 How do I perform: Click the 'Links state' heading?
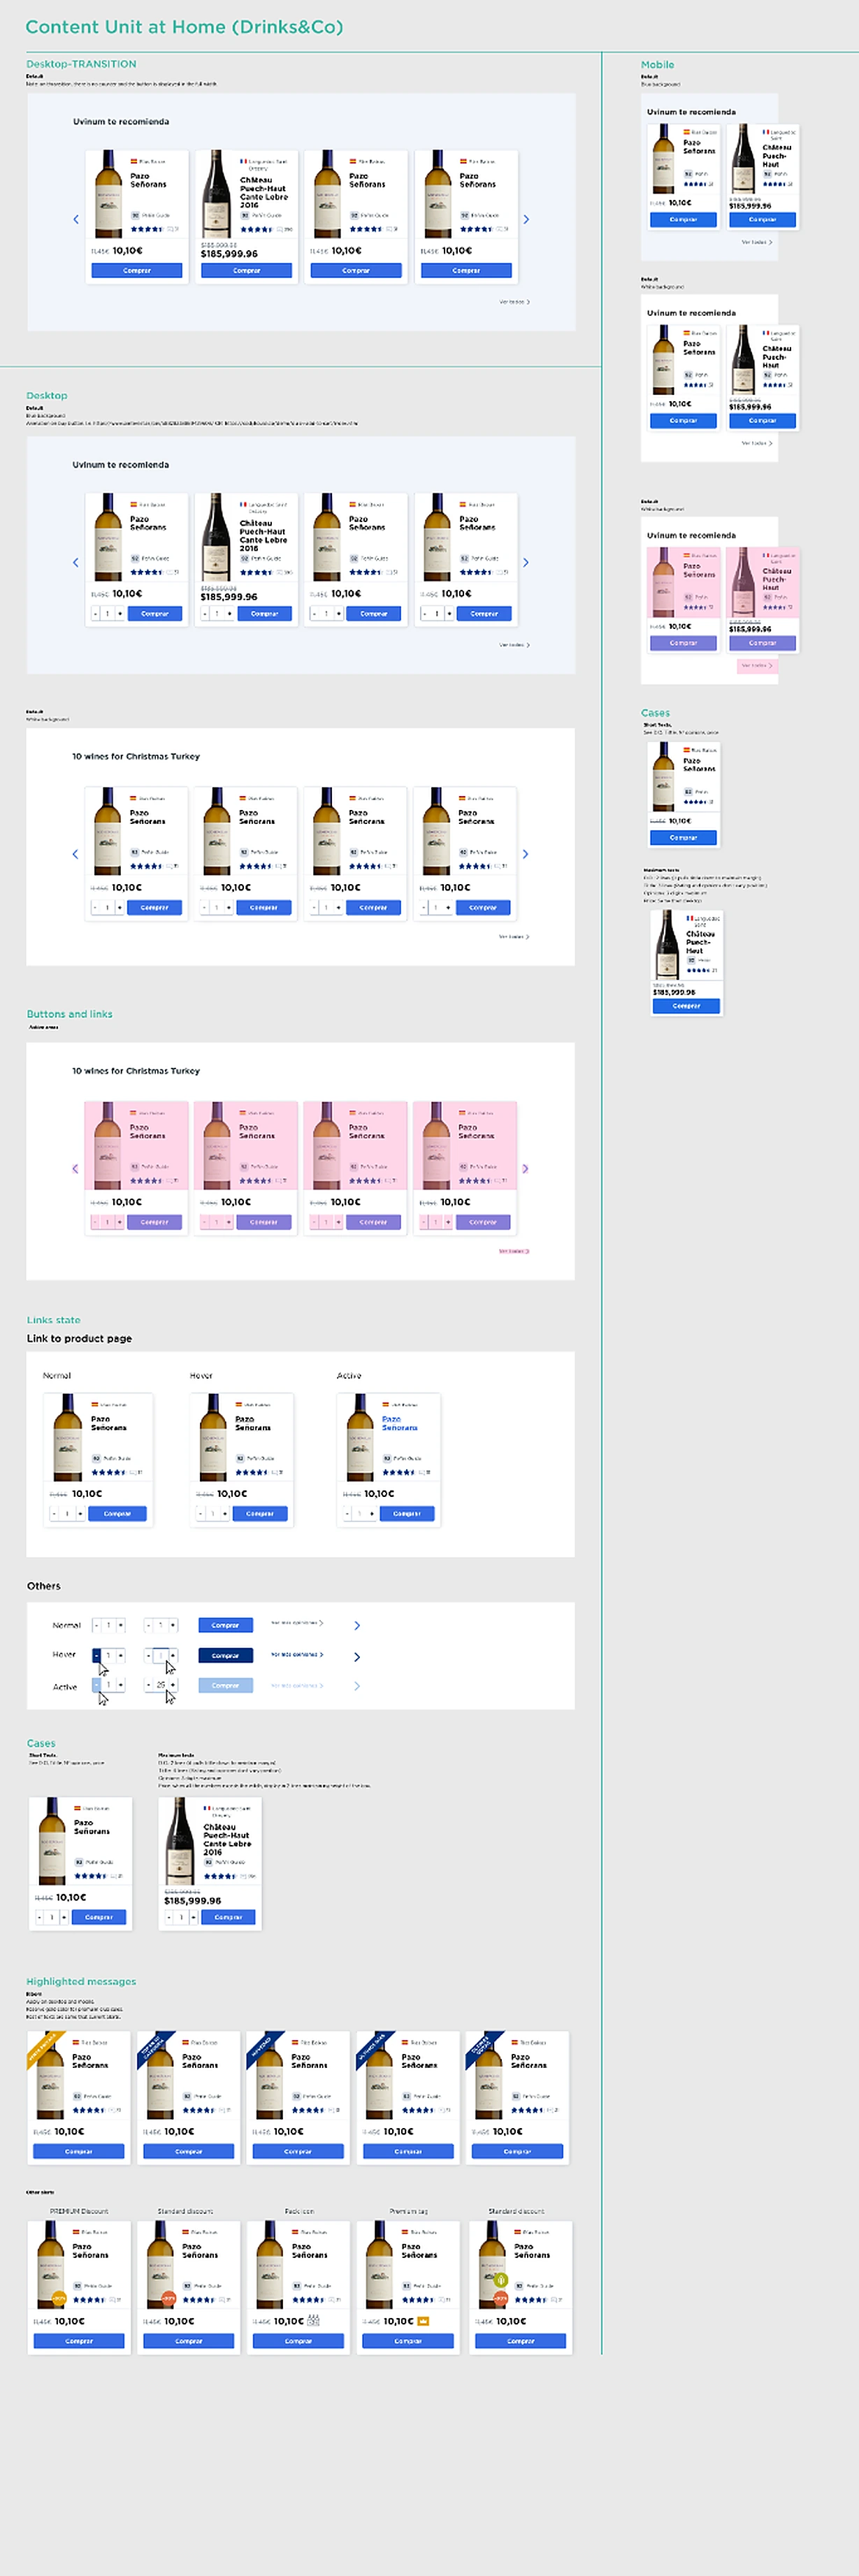click(x=53, y=1319)
